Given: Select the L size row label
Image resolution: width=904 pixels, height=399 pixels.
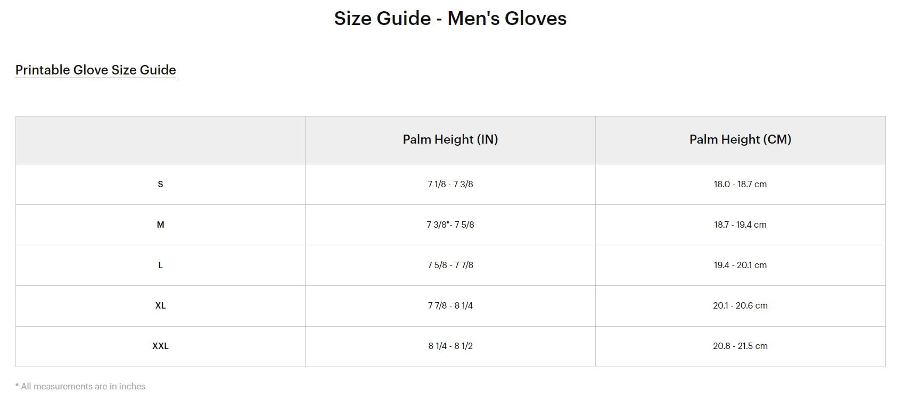Looking at the screenshot, I should coord(160,265).
